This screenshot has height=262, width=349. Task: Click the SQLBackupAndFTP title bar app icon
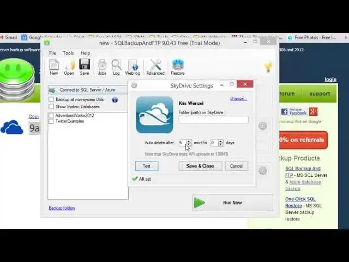(x=47, y=43)
